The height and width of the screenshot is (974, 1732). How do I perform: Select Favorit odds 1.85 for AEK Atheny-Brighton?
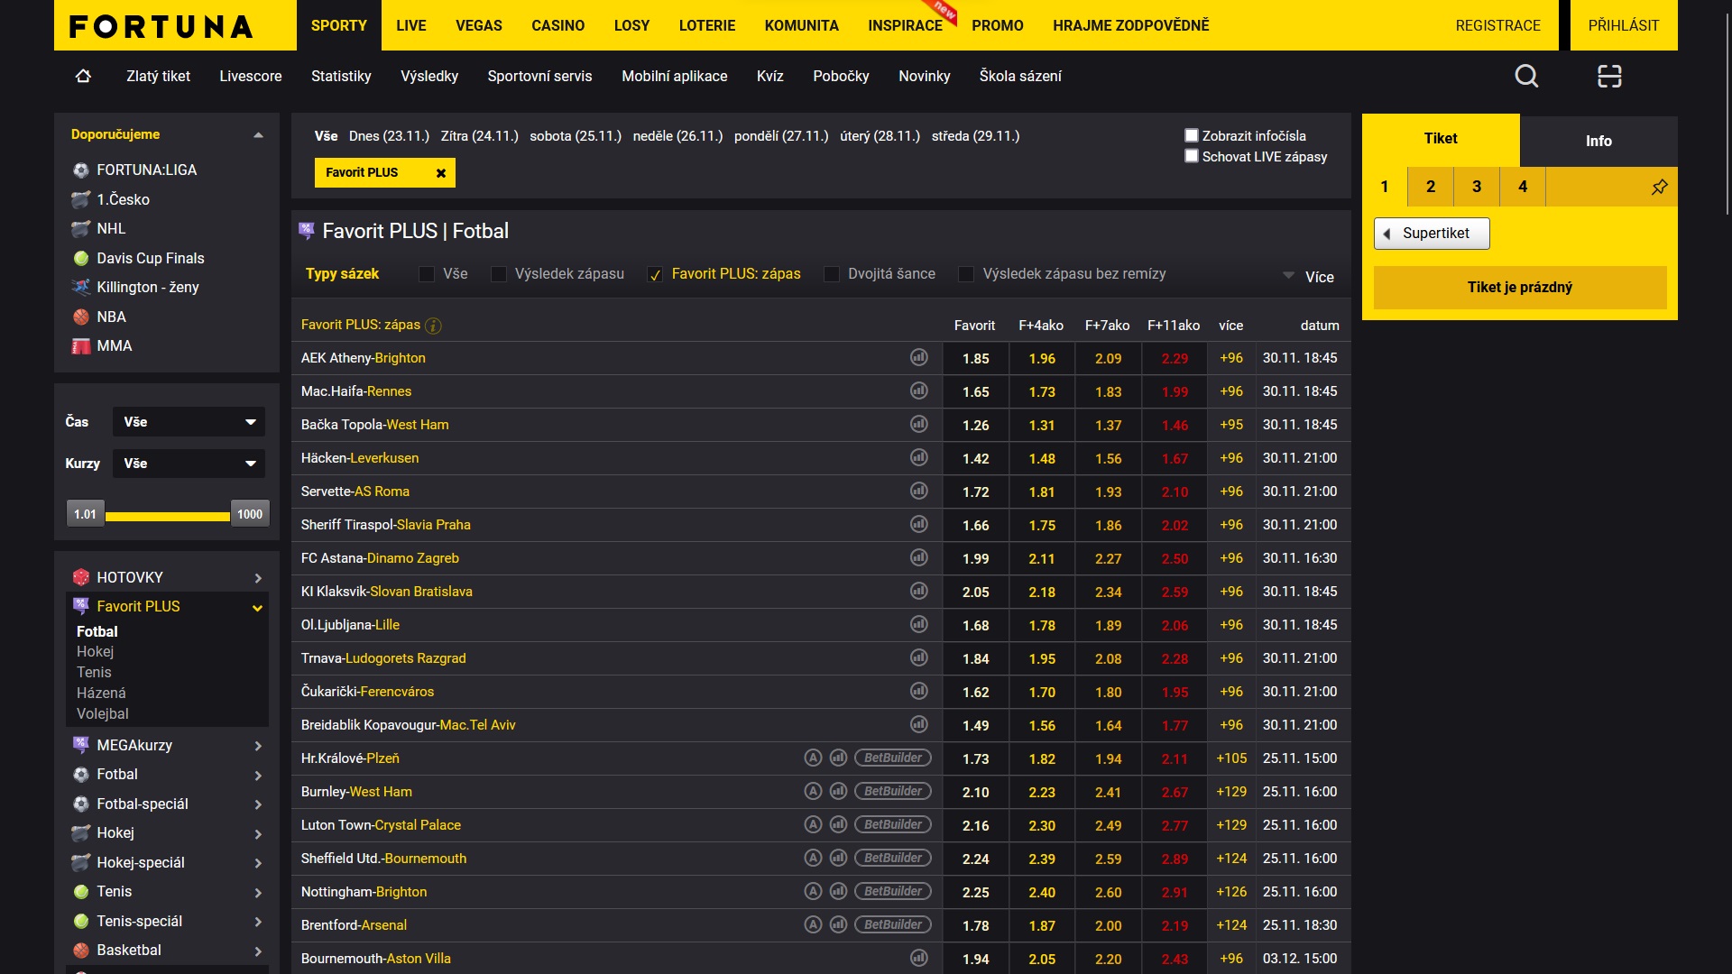pyautogui.click(x=975, y=358)
